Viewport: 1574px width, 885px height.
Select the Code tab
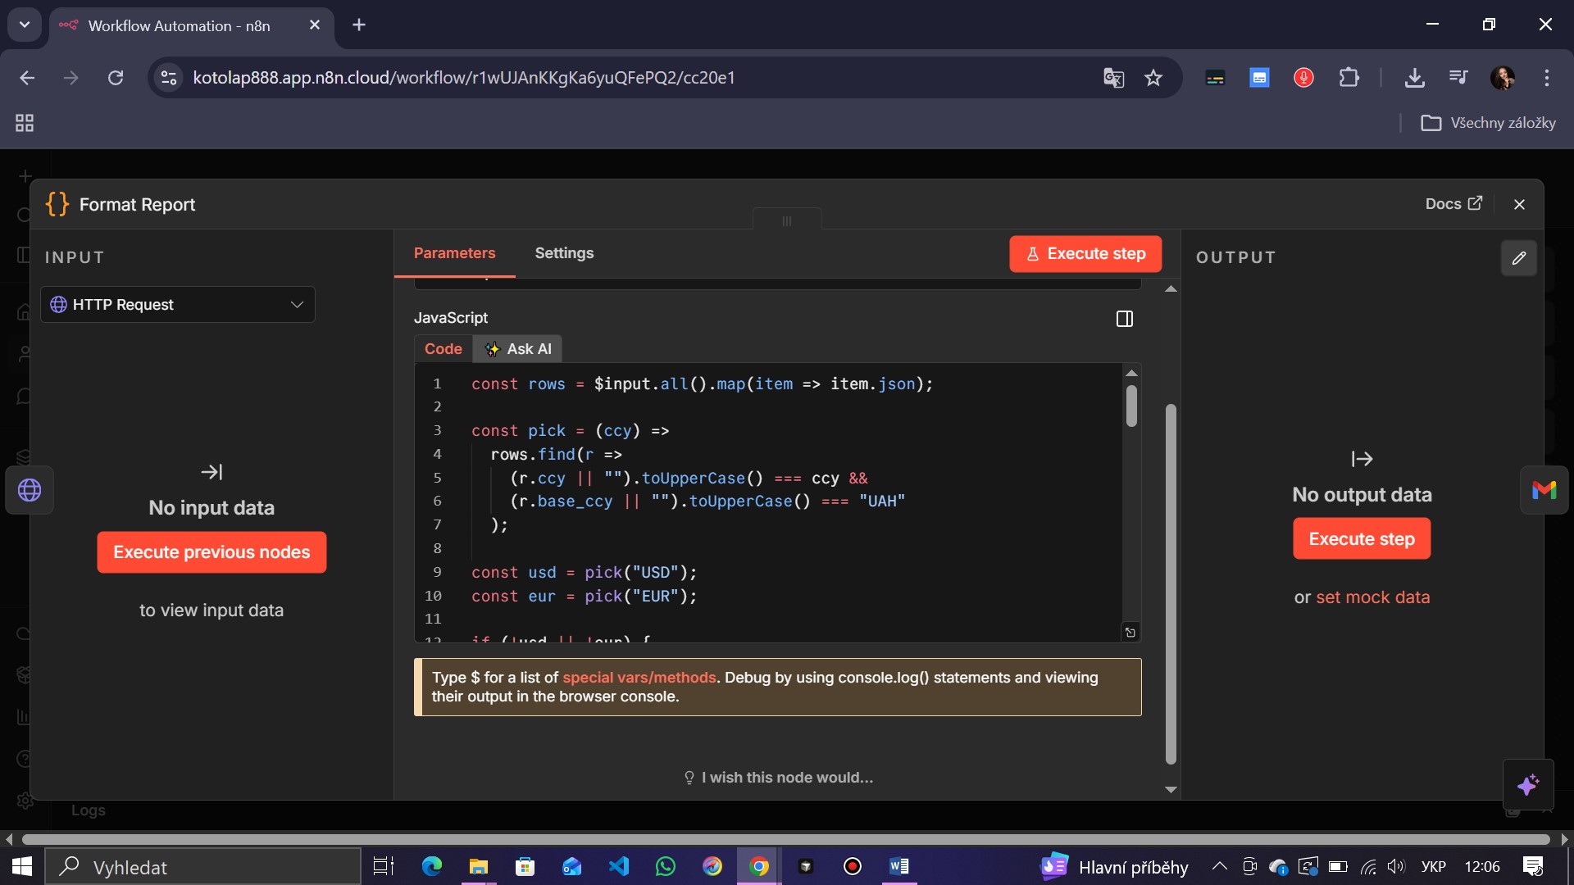point(444,349)
